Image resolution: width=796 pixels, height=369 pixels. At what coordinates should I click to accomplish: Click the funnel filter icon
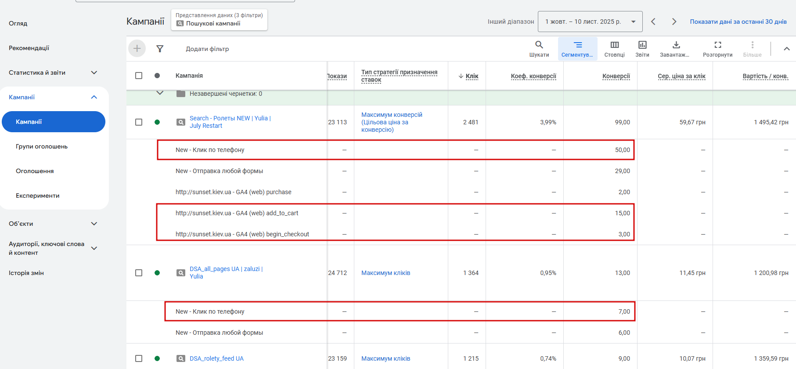[x=160, y=49]
